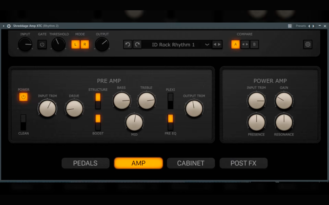Viewport: 329px width, 205px height.
Task: Click the undo arrow icon
Action: point(128,44)
